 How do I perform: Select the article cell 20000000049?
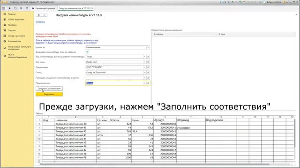coord(165,158)
